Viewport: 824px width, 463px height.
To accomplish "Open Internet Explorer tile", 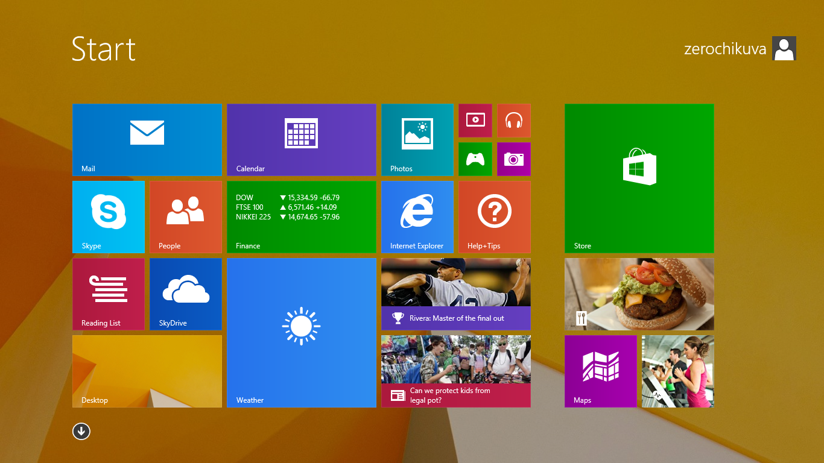I will pos(417,217).
